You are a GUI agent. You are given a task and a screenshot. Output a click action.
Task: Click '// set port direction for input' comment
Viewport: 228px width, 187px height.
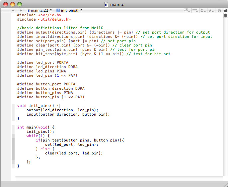[176, 37]
